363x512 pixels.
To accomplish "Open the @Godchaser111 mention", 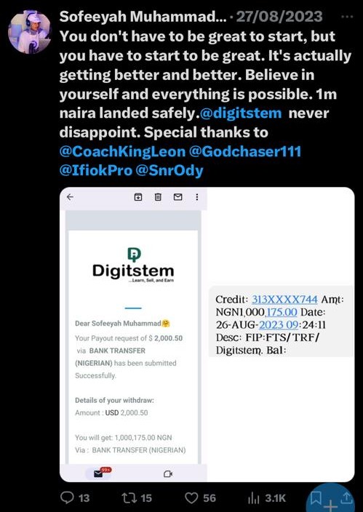I will point(245,152).
